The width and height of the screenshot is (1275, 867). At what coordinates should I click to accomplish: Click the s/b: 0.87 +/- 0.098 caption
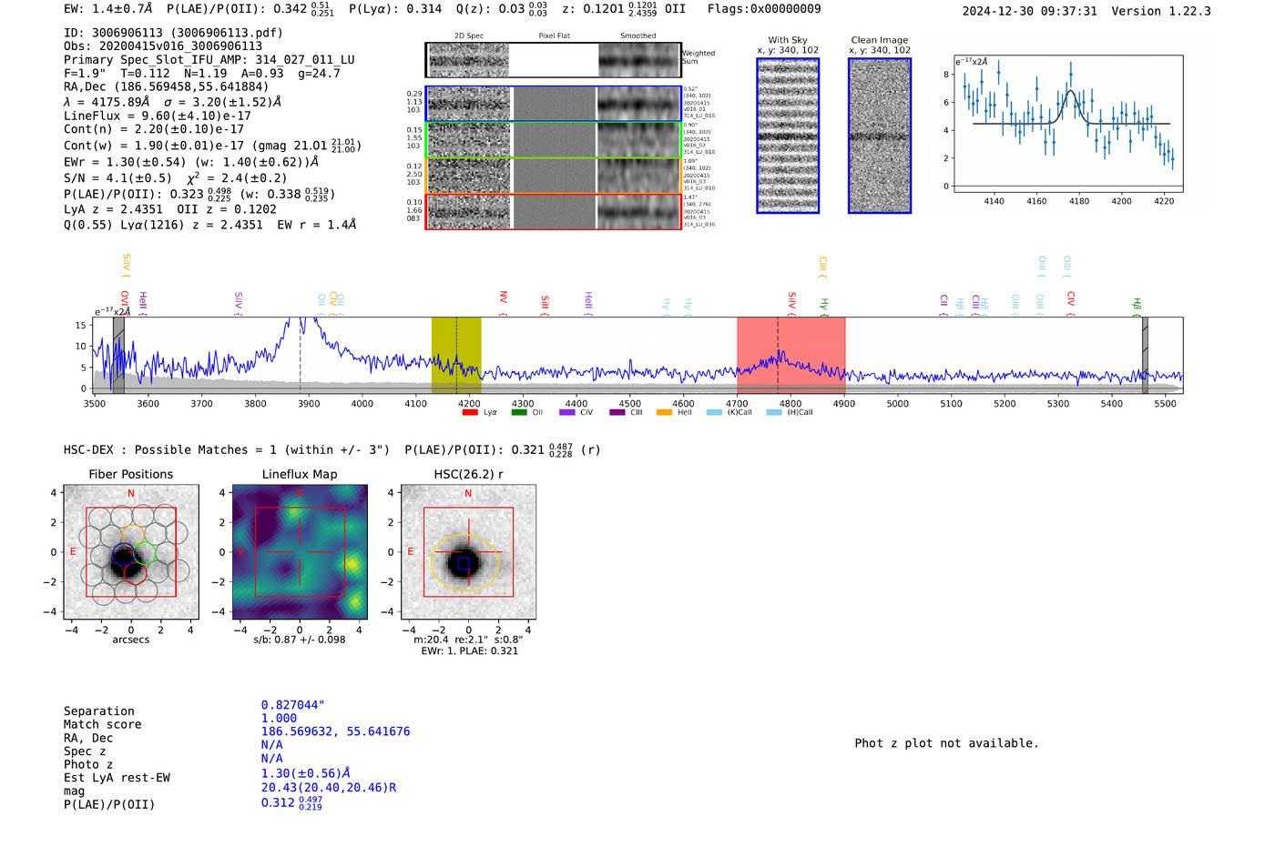[300, 640]
